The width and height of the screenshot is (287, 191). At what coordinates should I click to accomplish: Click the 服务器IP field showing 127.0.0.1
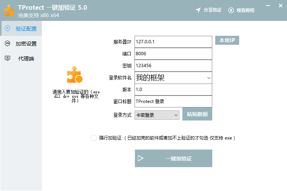coord(173,42)
